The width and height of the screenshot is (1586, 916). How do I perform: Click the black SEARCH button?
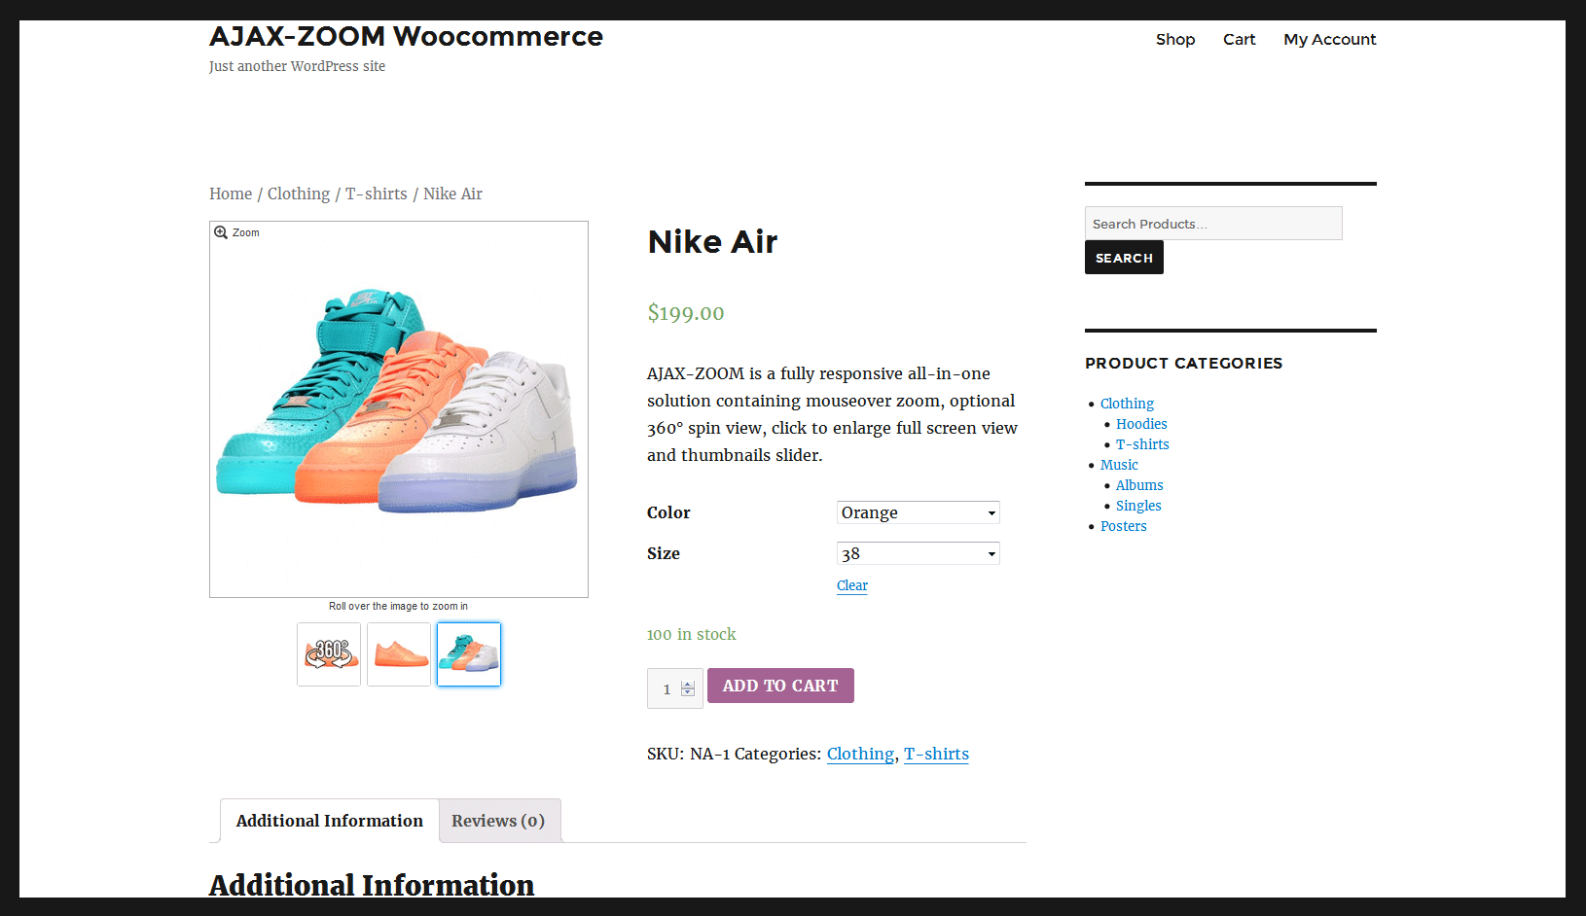pos(1124,258)
